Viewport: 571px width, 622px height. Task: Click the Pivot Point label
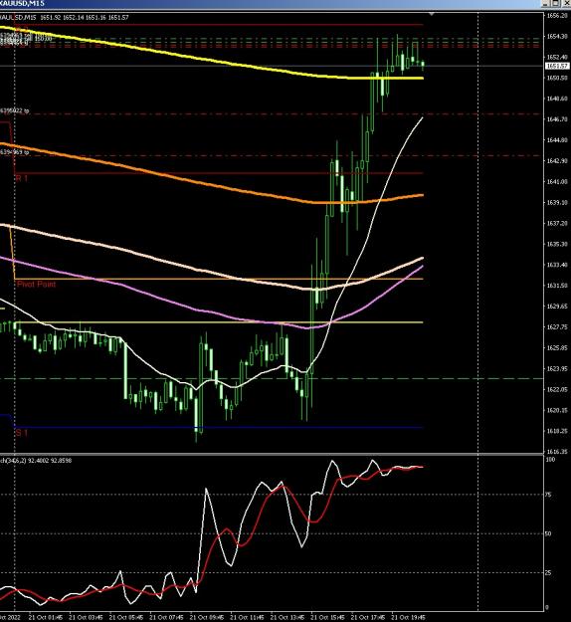(36, 284)
